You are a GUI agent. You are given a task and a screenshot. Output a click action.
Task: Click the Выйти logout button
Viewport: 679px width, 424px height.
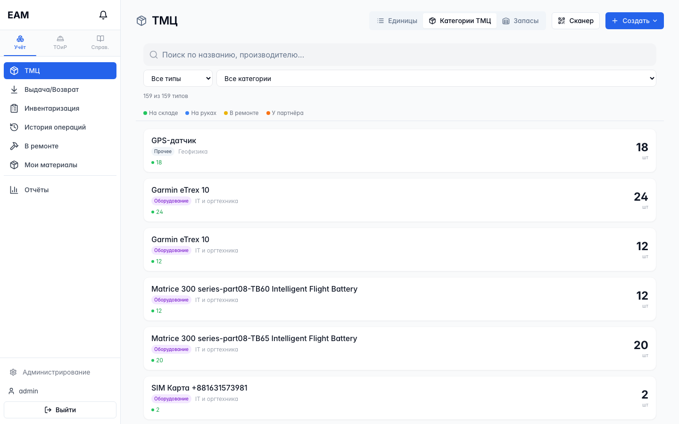[x=60, y=410]
